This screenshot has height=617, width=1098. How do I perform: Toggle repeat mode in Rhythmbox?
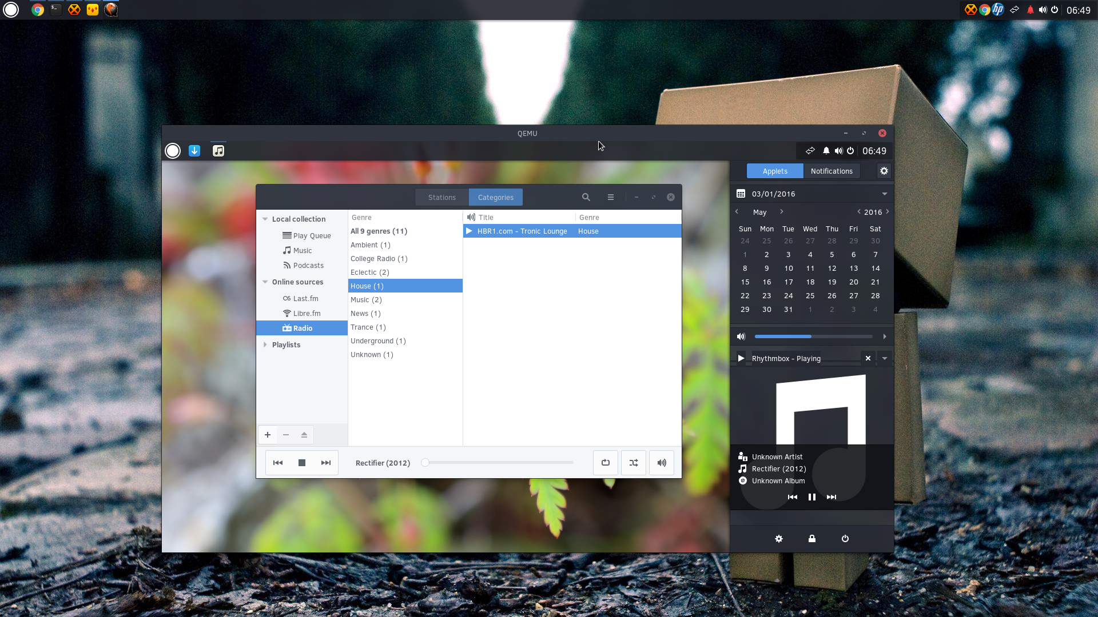coord(606,463)
